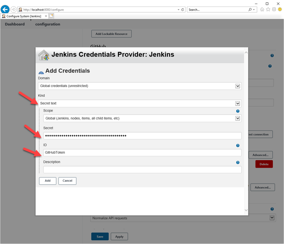This screenshot has width=284, height=244.
Task: Open the browser settings gear icon
Action: [x=274, y=9]
